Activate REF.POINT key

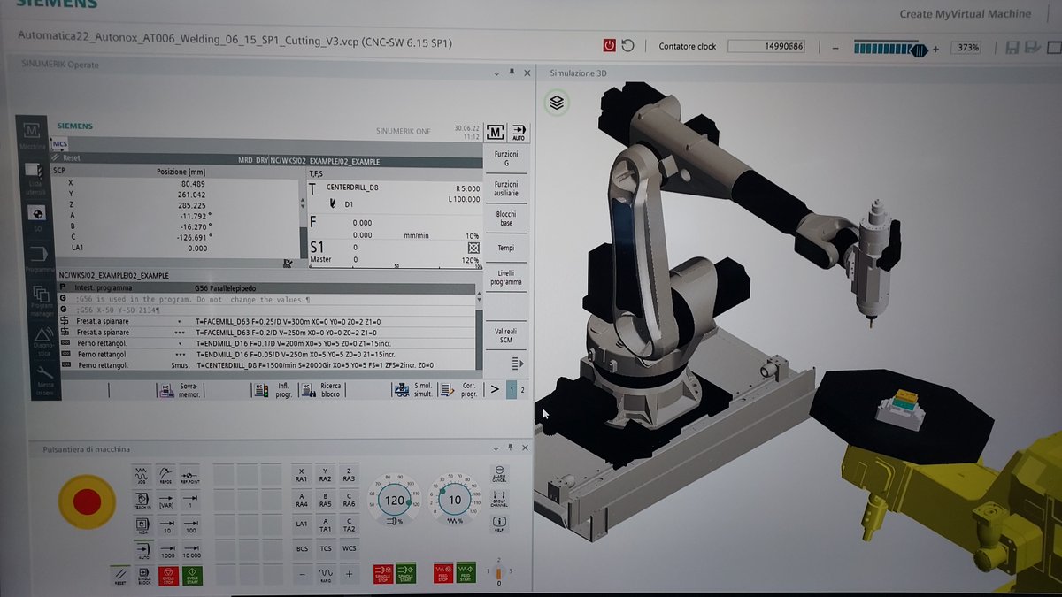tap(189, 475)
